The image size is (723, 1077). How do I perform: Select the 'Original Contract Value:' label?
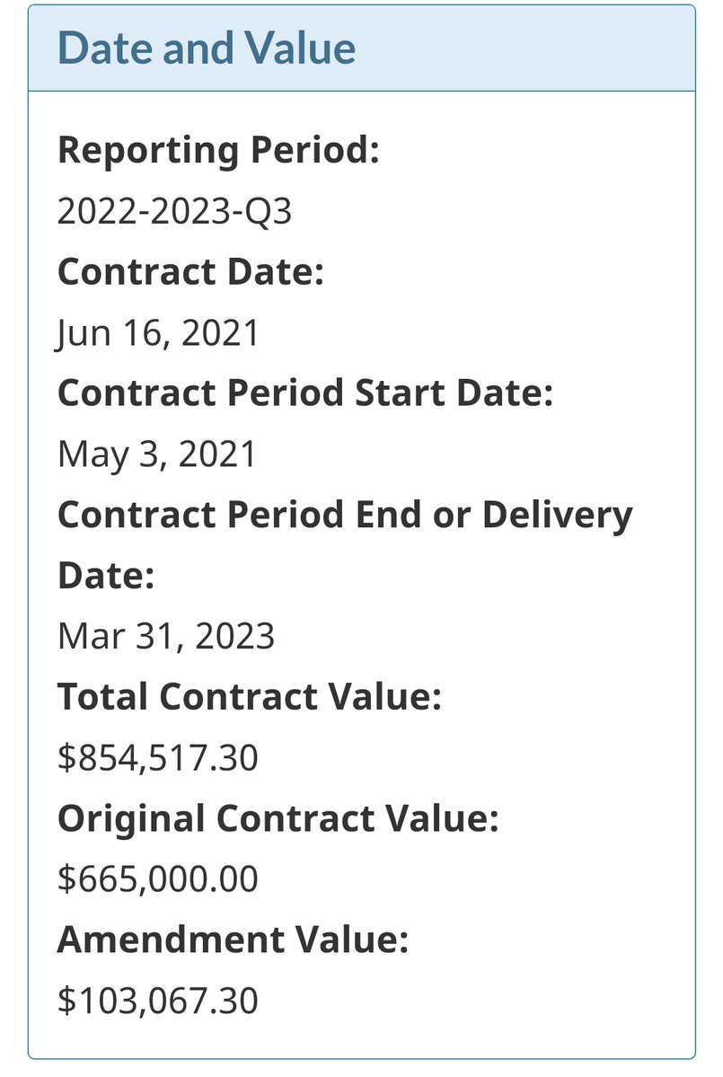[278, 818]
